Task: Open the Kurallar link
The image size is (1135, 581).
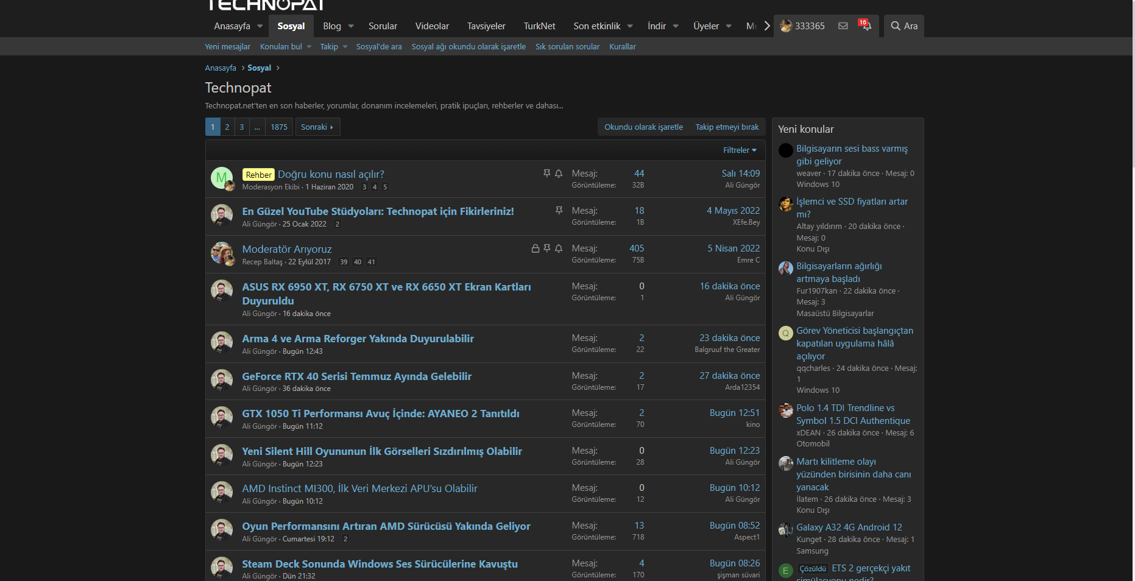Action: point(623,47)
